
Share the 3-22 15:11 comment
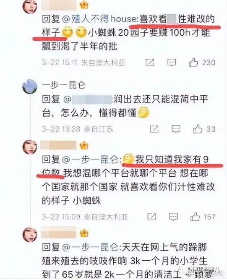point(150,62)
